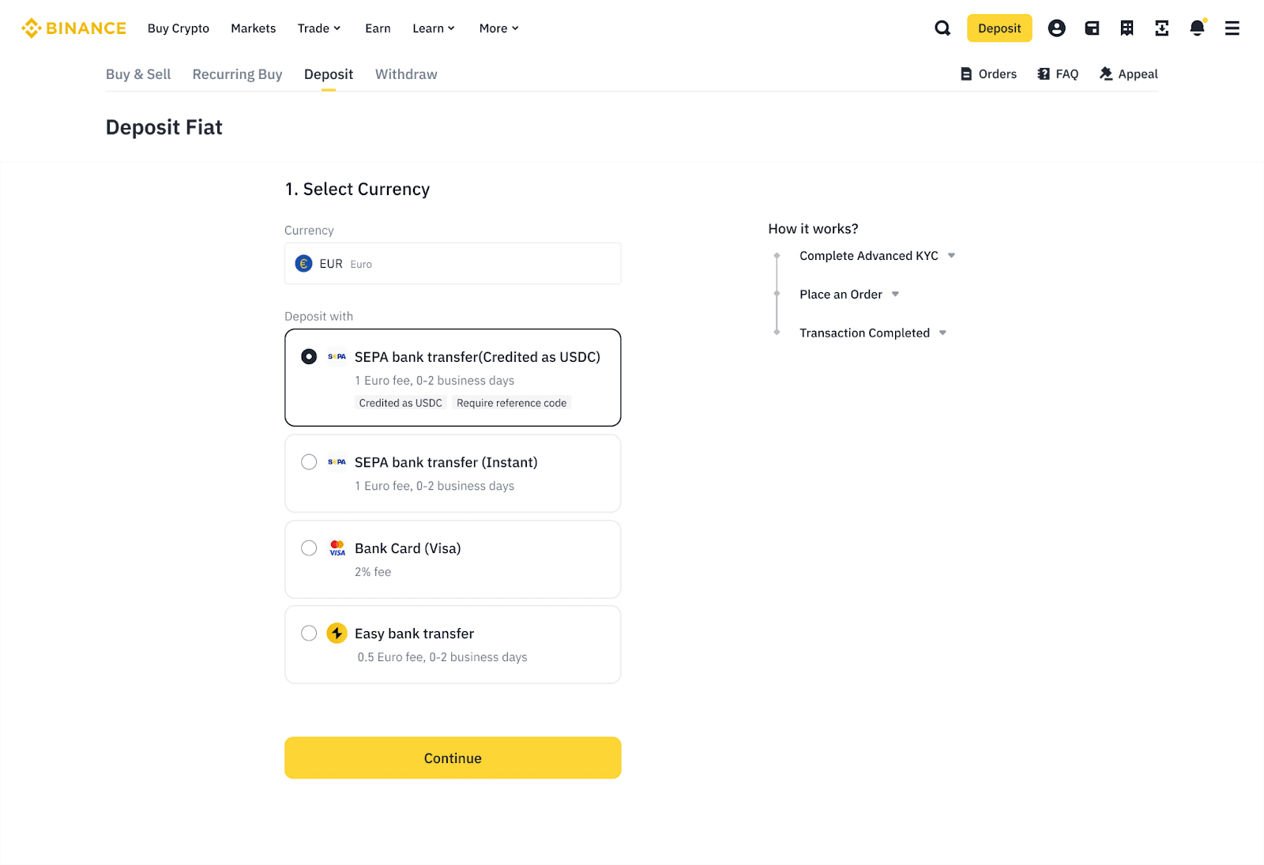Switch to the Withdraw tab
1264x865 pixels.
point(406,74)
